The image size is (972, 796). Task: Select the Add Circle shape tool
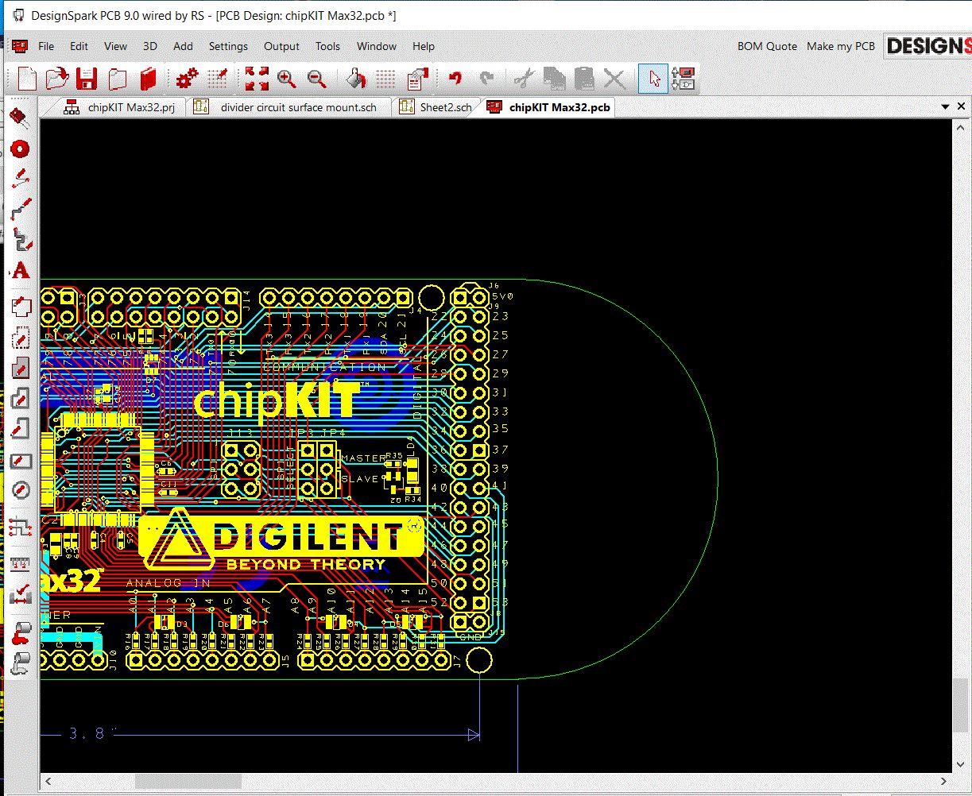click(x=21, y=490)
